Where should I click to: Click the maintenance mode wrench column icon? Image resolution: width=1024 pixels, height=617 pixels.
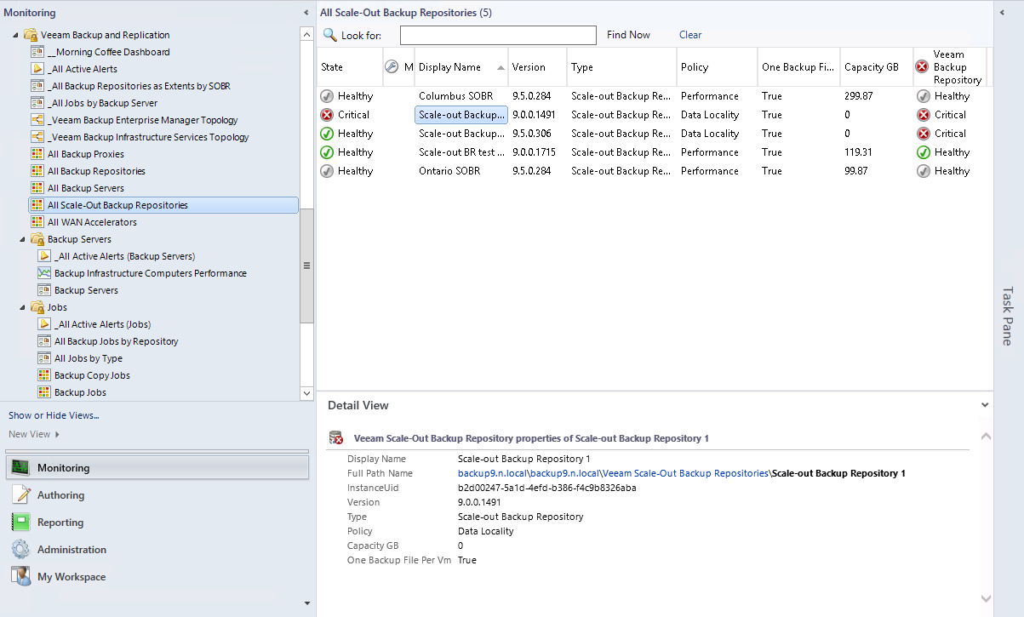click(392, 66)
